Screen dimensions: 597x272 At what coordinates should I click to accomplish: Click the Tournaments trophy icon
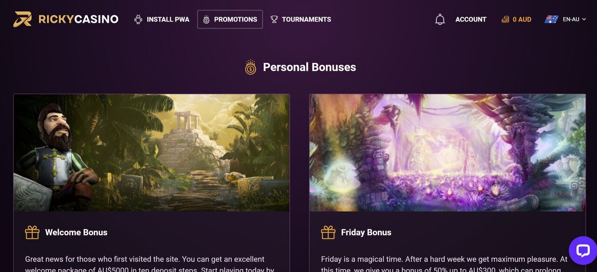[274, 20]
